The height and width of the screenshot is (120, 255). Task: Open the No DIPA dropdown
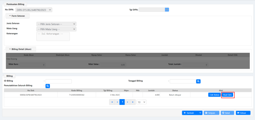34,10
